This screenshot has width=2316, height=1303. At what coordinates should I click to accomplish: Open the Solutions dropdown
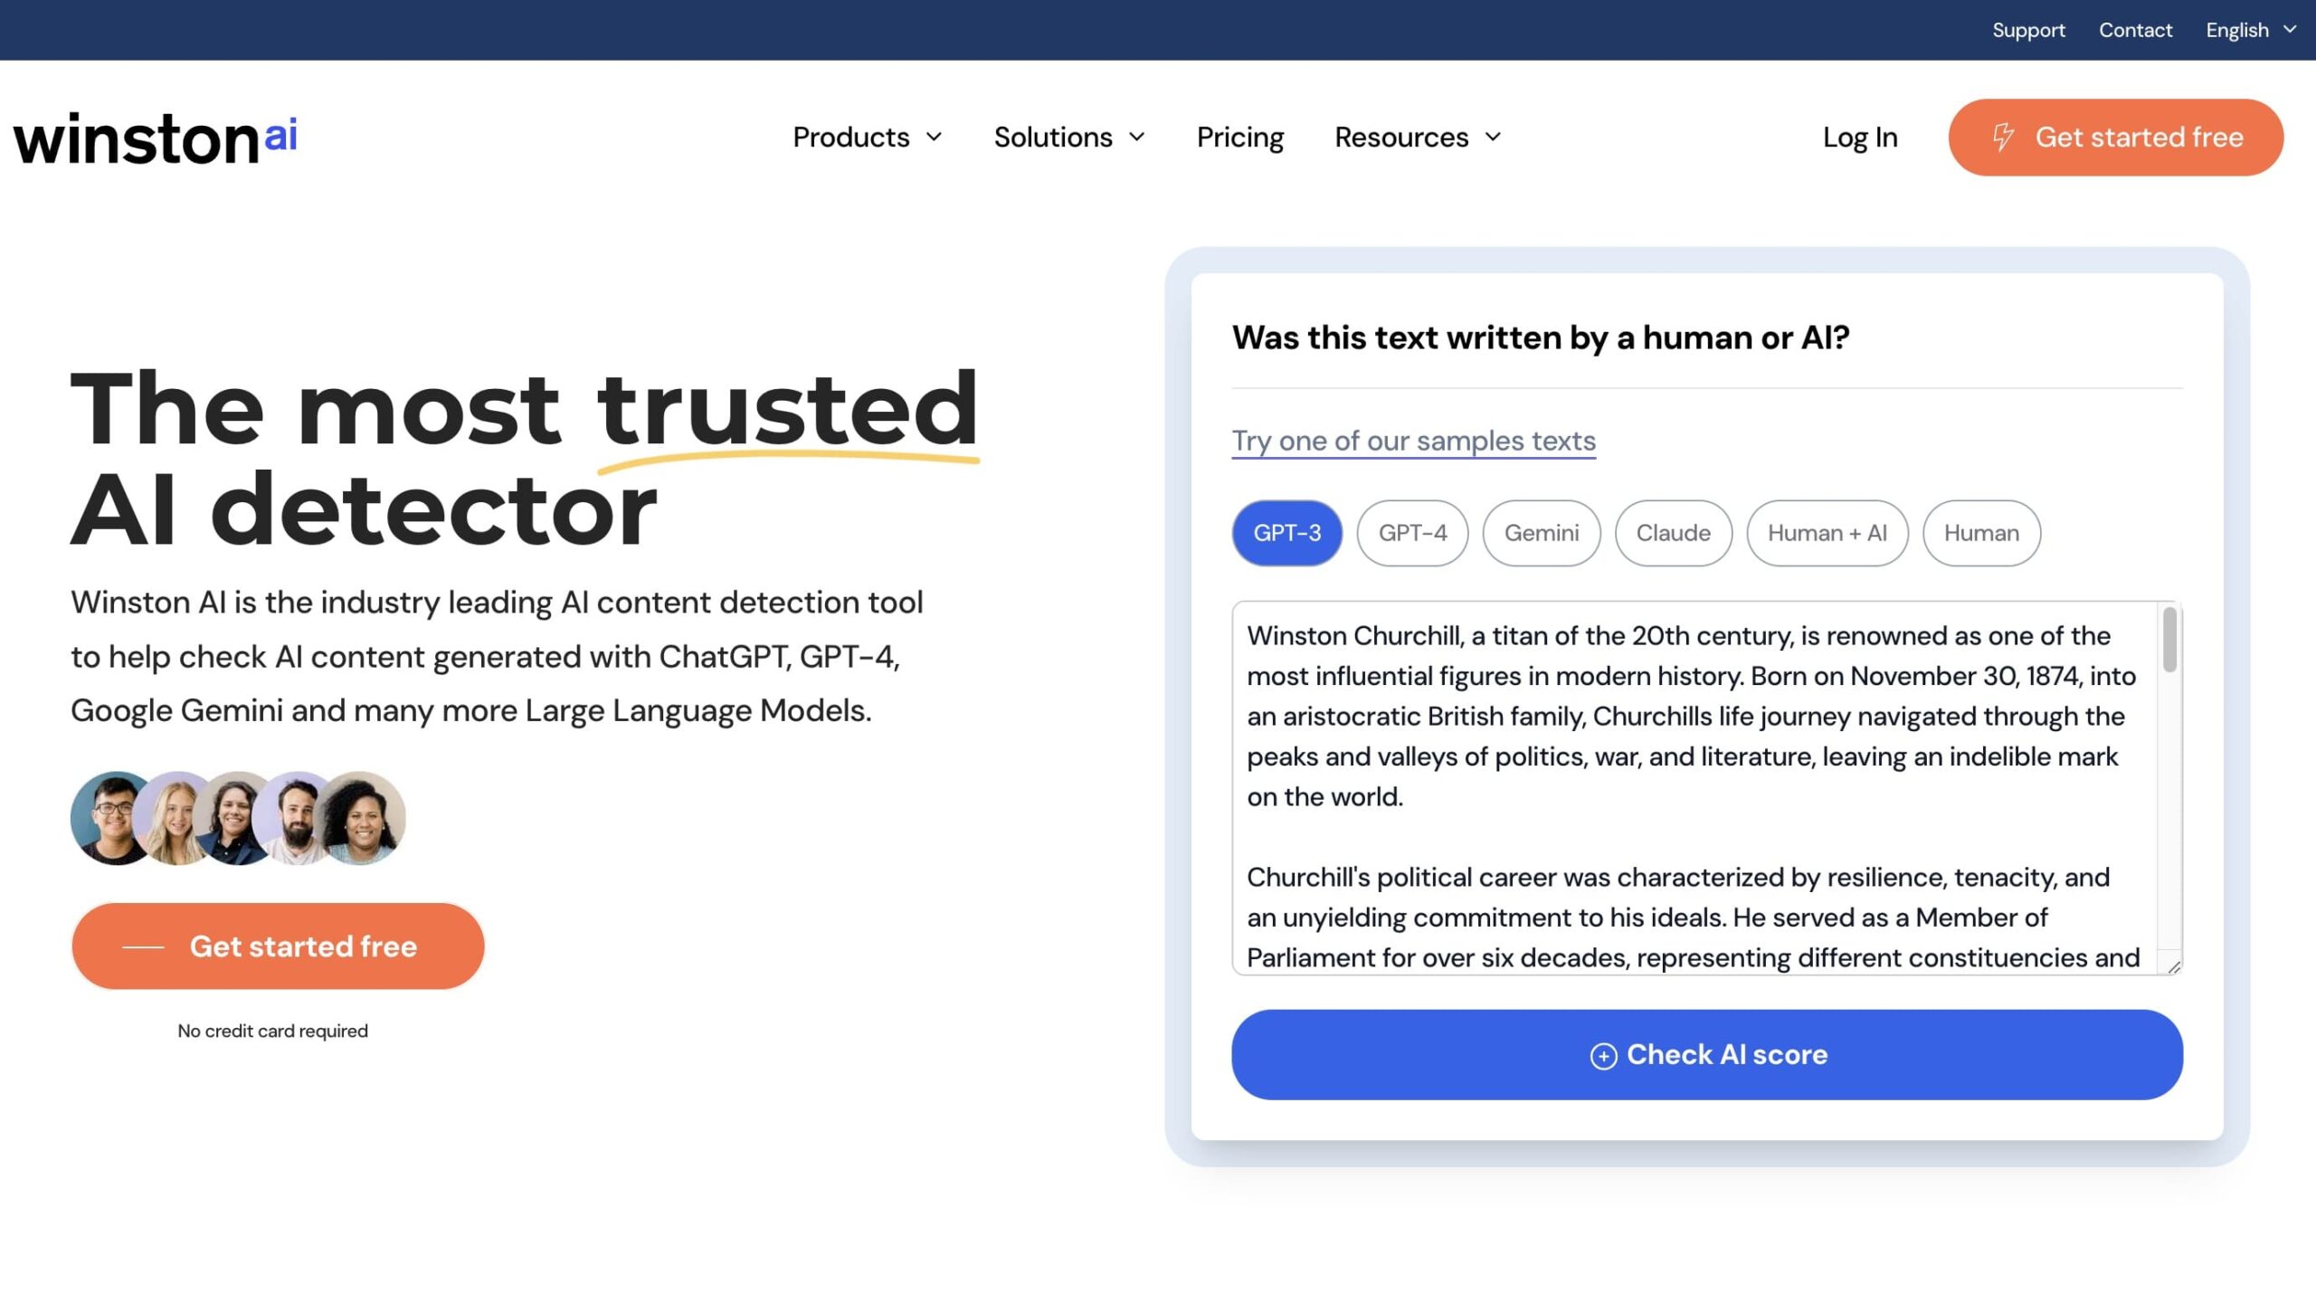click(x=1068, y=138)
